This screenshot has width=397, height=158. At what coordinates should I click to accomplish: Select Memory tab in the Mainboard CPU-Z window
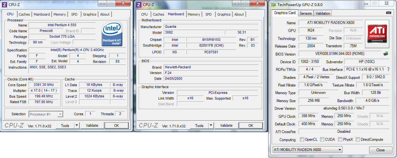point(194,14)
